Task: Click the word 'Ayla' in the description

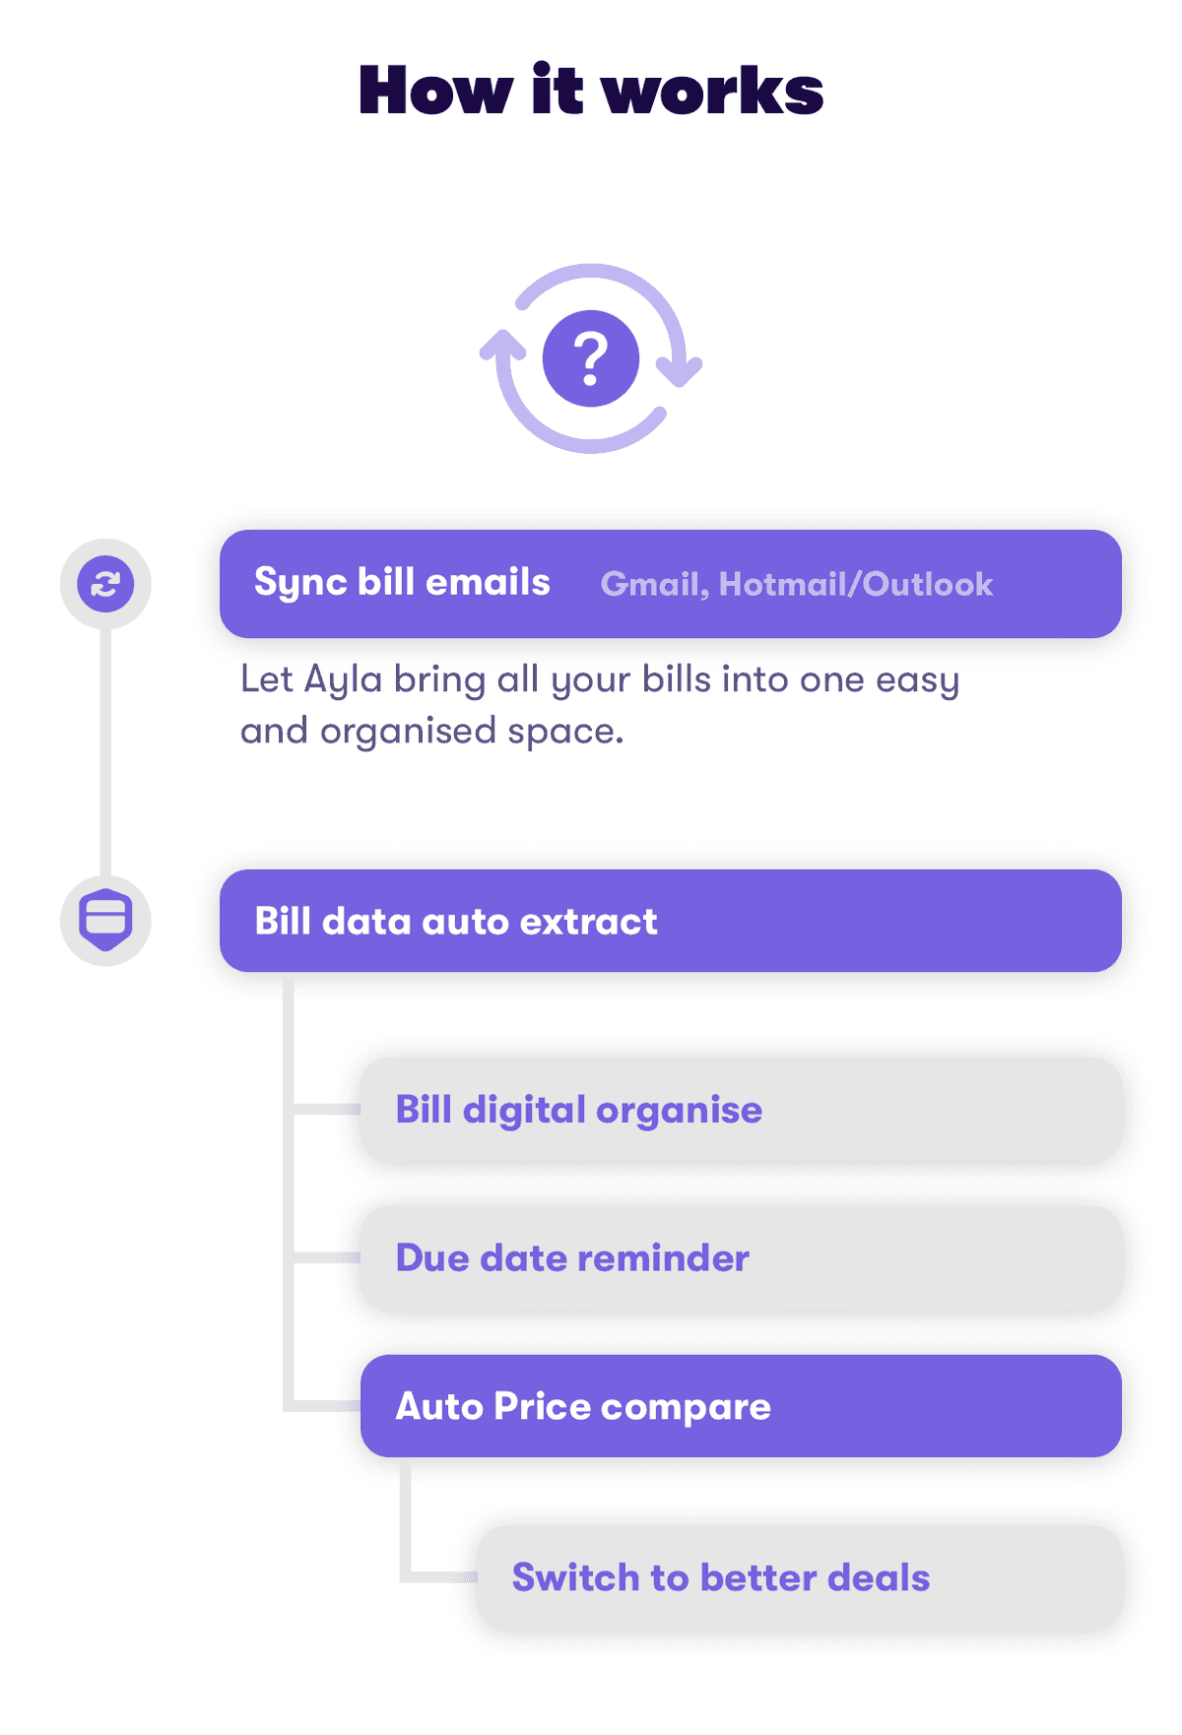Action: click(x=343, y=680)
